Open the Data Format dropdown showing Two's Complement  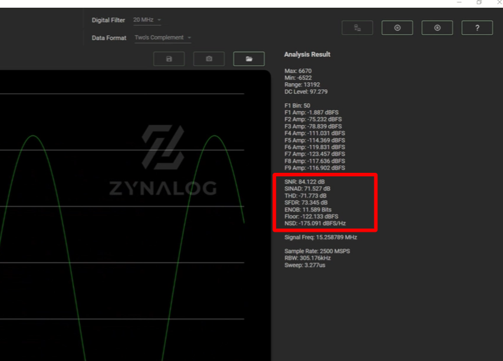163,38
